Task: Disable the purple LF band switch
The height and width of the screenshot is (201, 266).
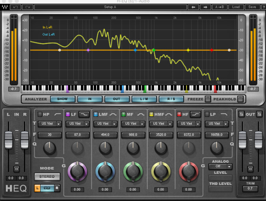Action: tap(68, 114)
